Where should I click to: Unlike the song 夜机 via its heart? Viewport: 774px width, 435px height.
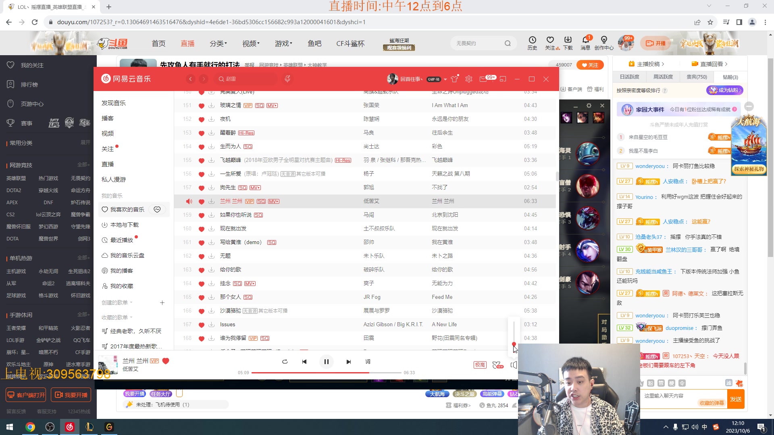[202, 119]
